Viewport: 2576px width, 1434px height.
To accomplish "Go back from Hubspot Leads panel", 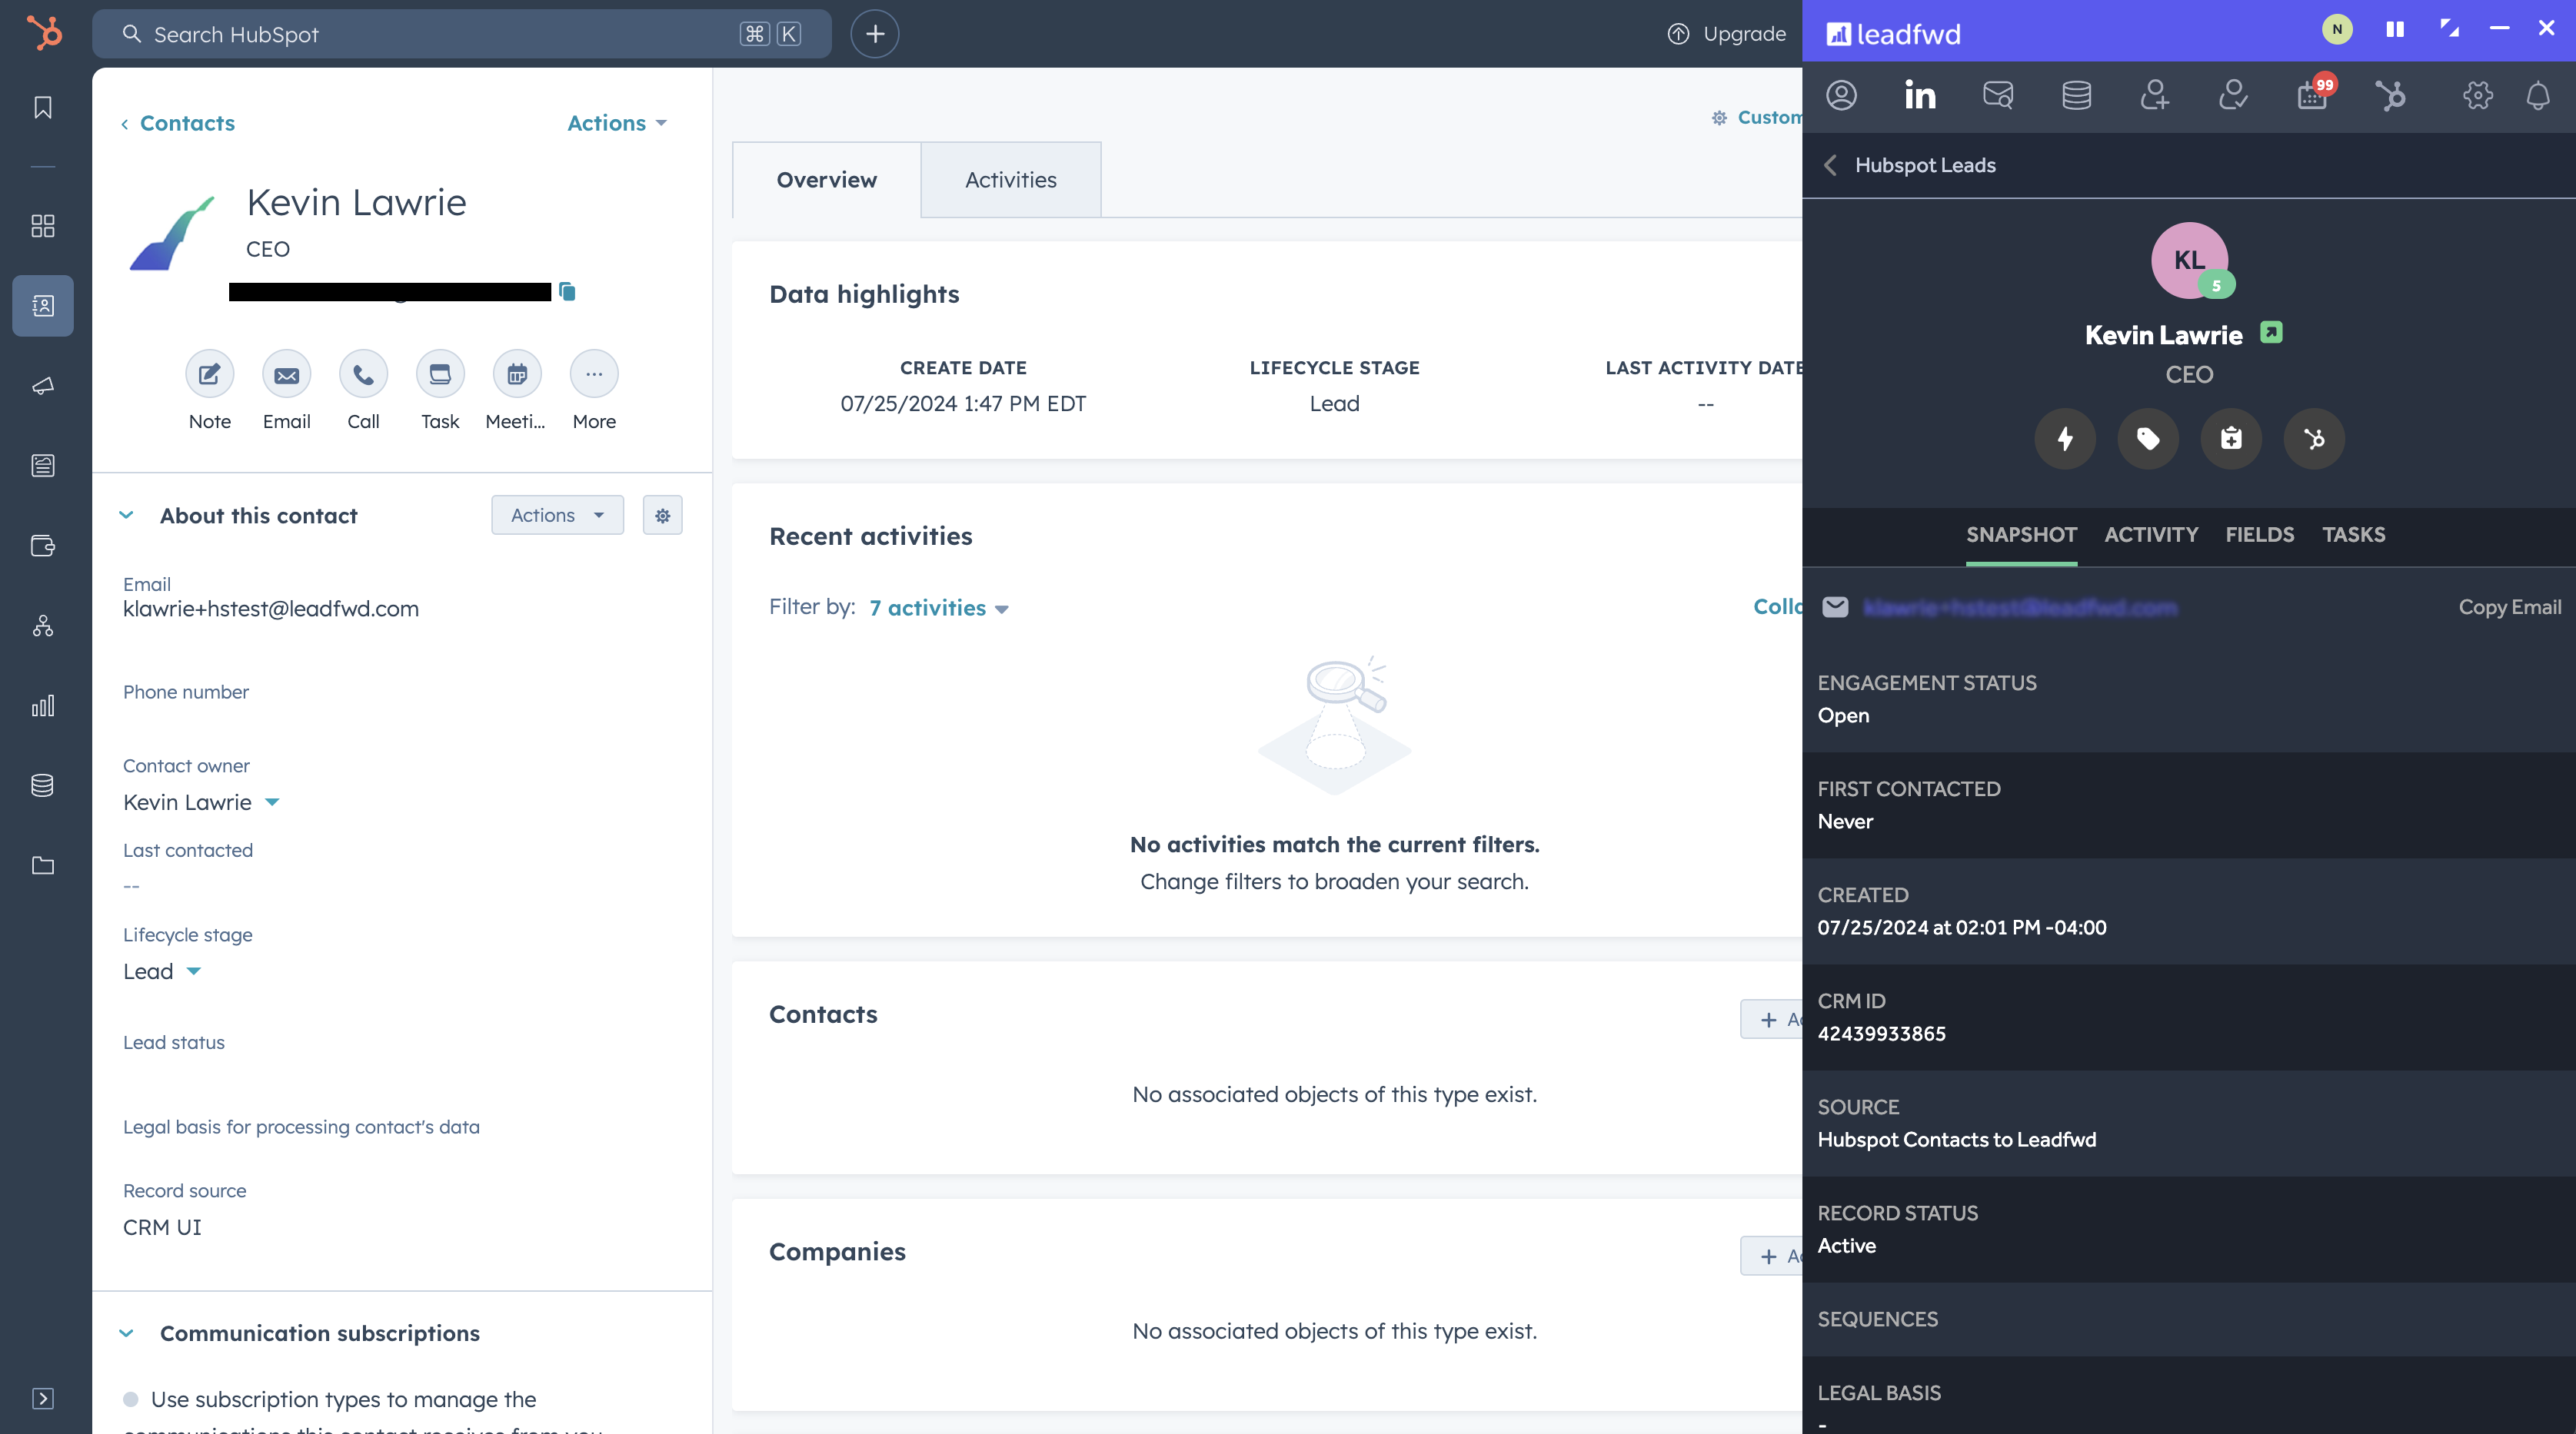I will 1830,165.
